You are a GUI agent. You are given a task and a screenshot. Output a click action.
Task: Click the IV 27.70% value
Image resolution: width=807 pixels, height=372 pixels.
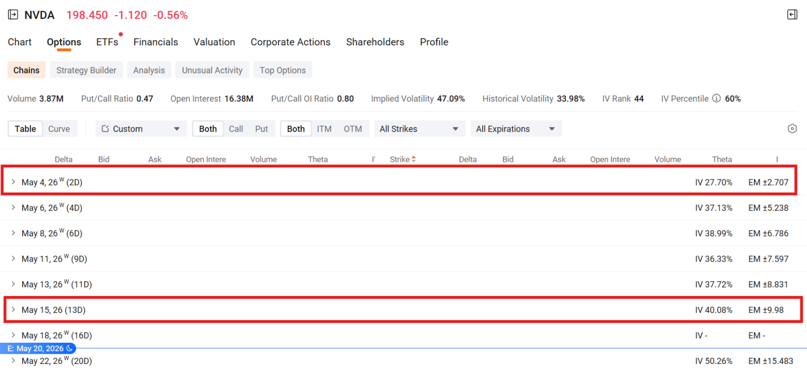point(714,182)
